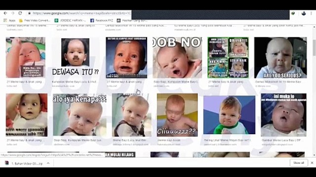Click the caption under Ciiuuuzzz meme
This screenshot has height=177, width=316.
[x=169, y=140]
